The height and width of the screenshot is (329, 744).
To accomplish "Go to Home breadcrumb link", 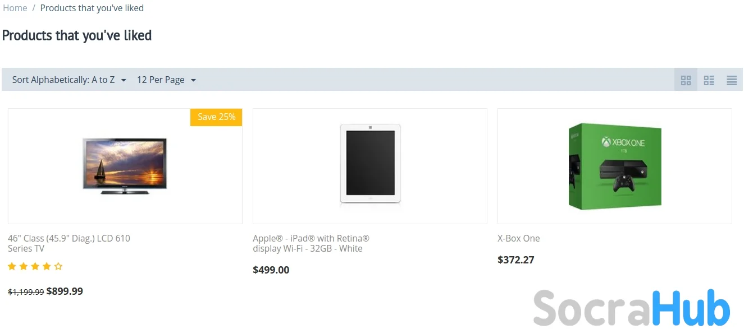I will 15,8.
